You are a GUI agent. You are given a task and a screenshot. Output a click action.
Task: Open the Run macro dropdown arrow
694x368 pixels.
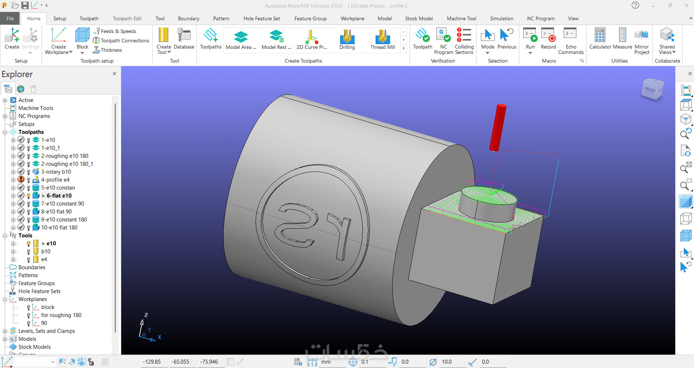[x=530, y=53]
